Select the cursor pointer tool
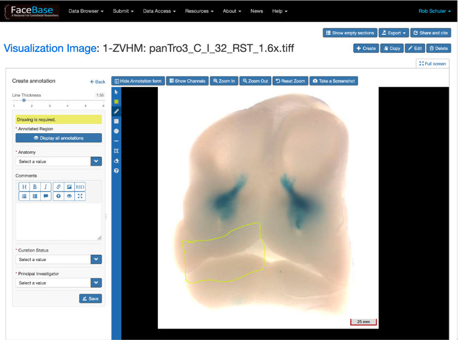Screen dimensions: 458x340 (116, 92)
